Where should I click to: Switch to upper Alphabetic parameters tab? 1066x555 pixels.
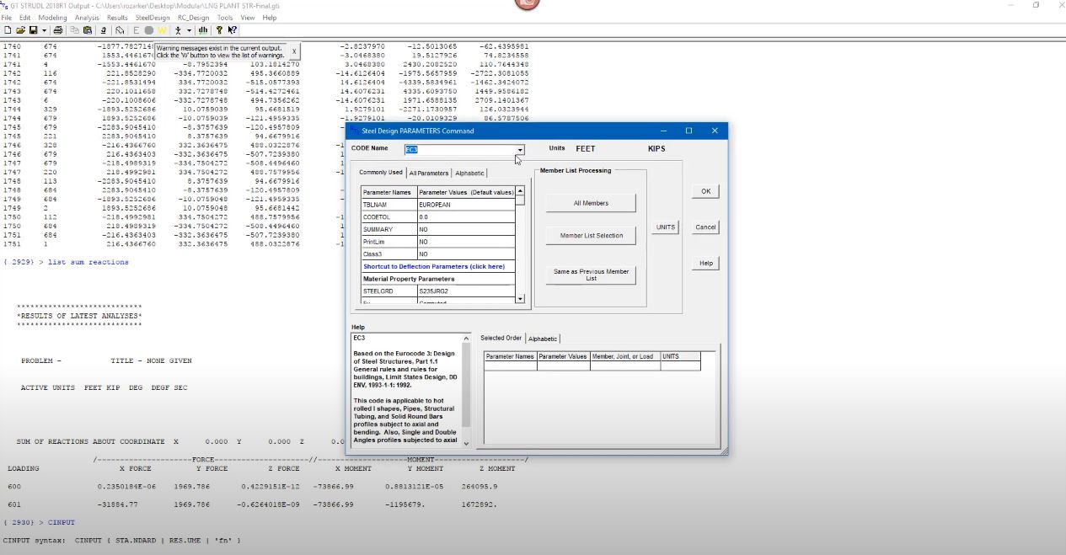point(469,173)
